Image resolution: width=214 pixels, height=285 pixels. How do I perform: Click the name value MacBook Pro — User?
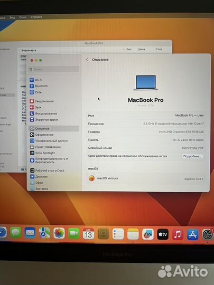(x=190, y=115)
